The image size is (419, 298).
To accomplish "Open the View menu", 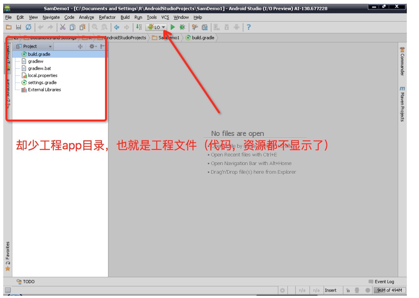I will pos(33,17).
